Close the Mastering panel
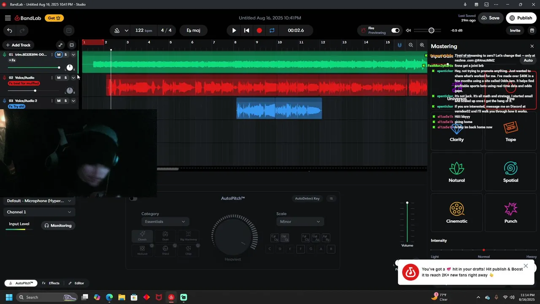This screenshot has width=540, height=304. tap(532, 46)
